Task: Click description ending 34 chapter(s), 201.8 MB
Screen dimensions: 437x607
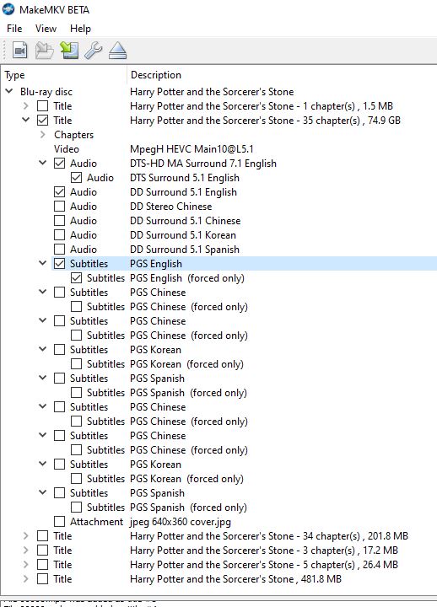Action: click(269, 536)
